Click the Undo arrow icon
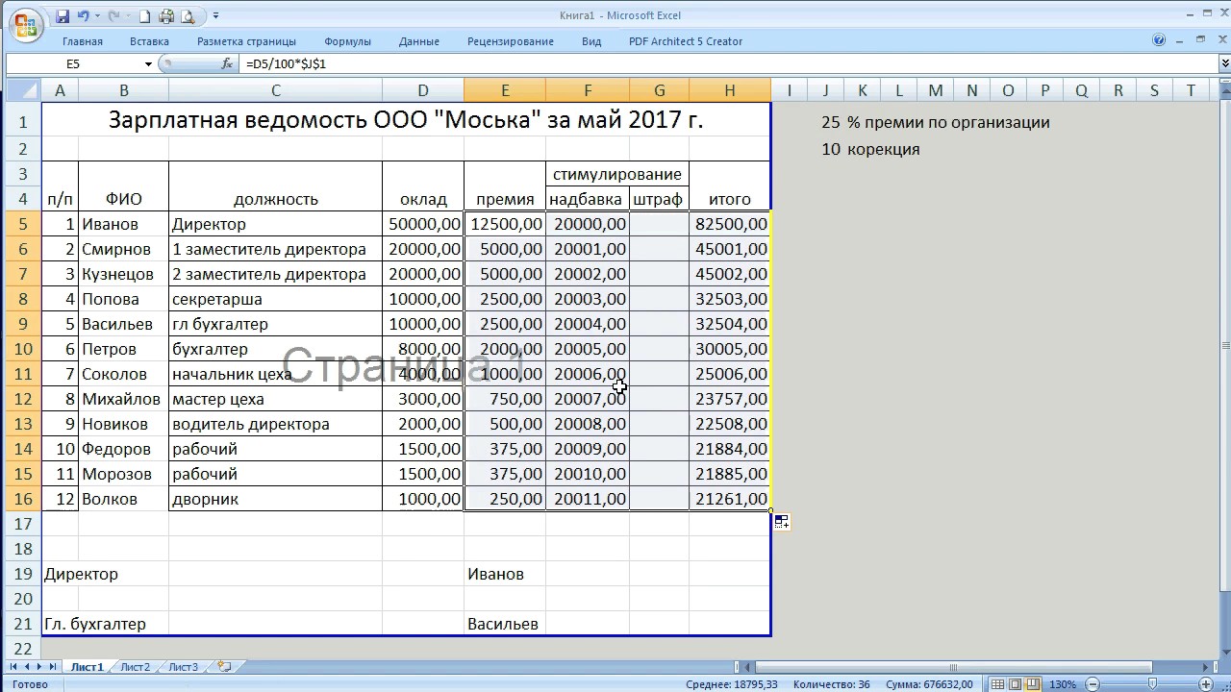The width and height of the screenshot is (1231, 692). (x=84, y=16)
